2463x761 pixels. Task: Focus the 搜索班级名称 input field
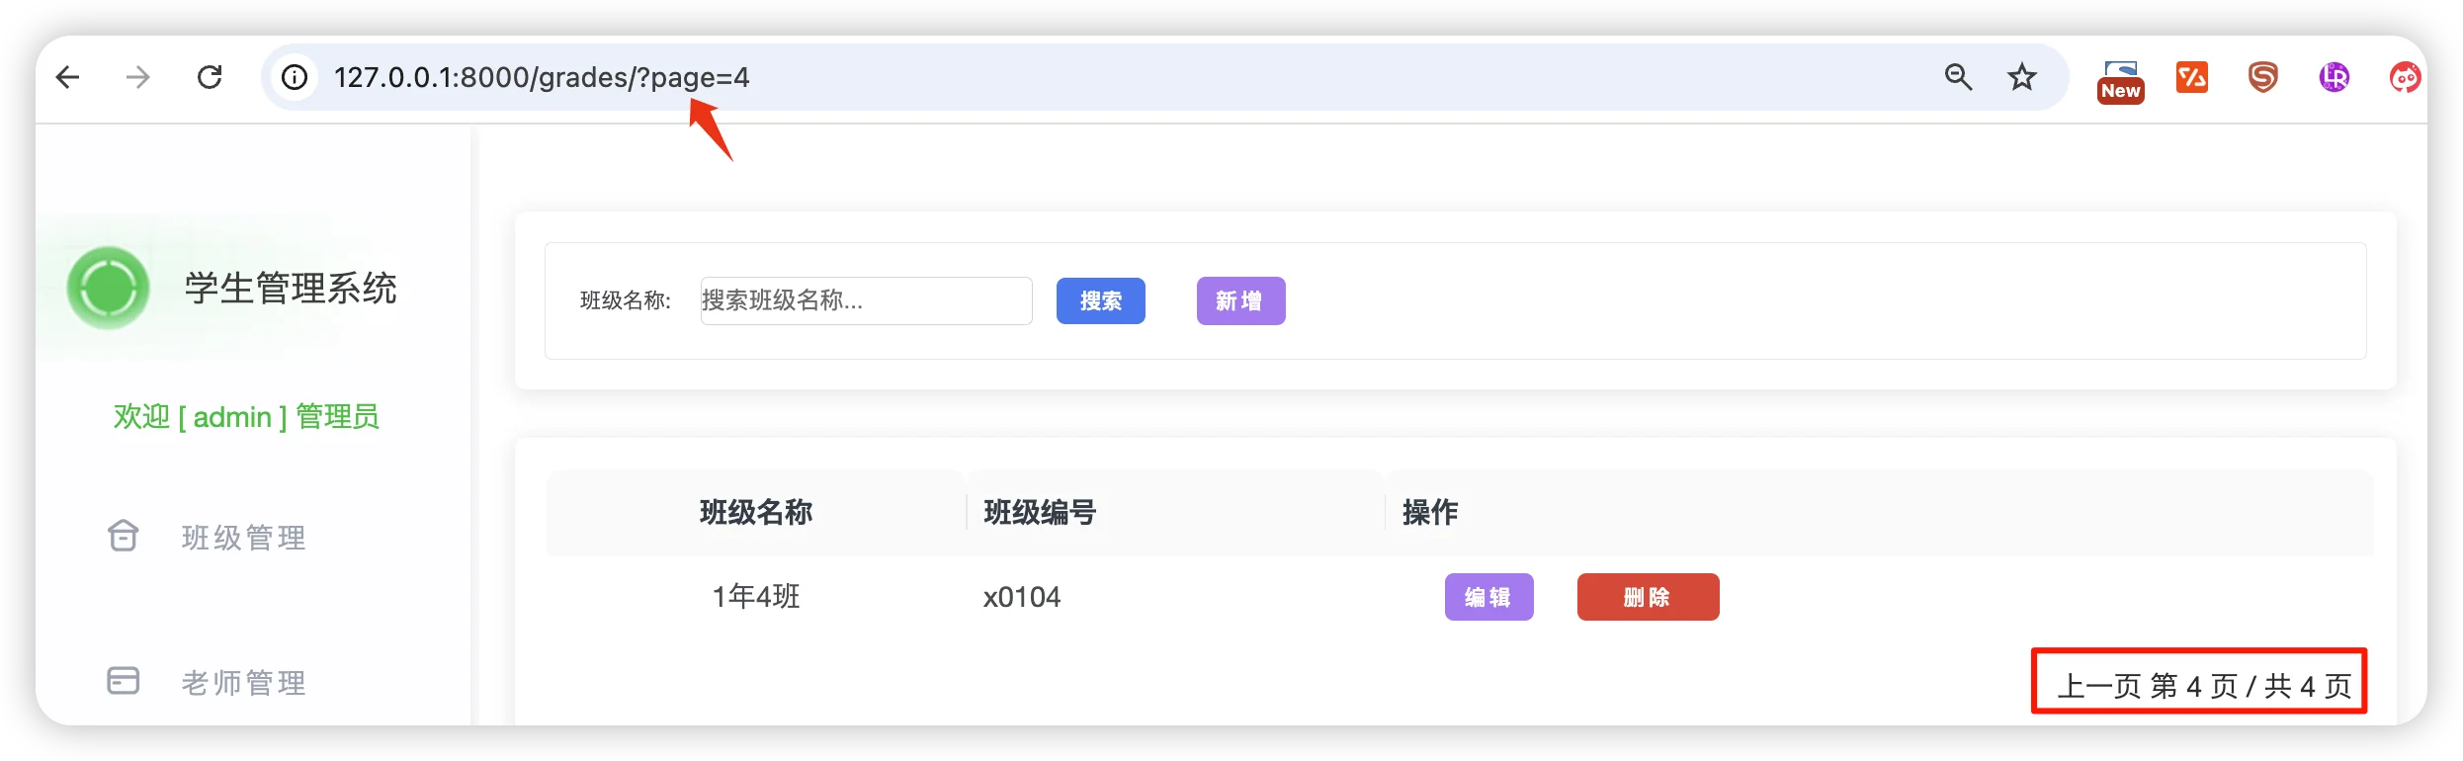tap(866, 300)
